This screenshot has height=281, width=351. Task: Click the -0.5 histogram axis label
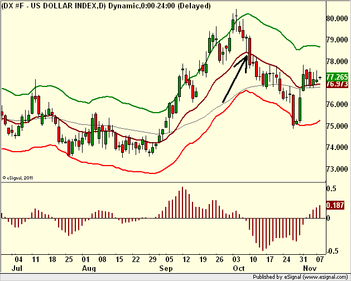331,251
